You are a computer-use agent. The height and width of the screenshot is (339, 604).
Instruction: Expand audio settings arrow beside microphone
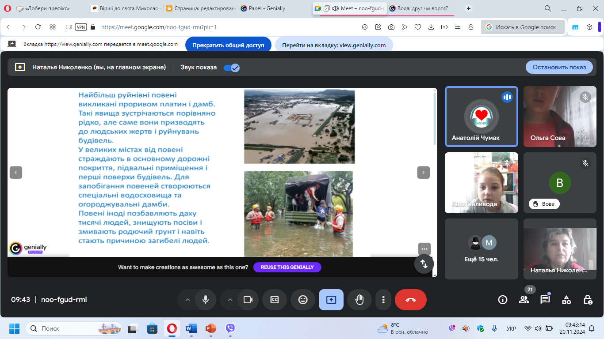coord(187,300)
